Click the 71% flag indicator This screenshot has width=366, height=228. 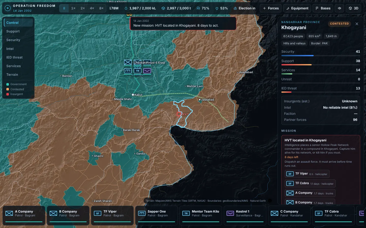click(x=203, y=8)
